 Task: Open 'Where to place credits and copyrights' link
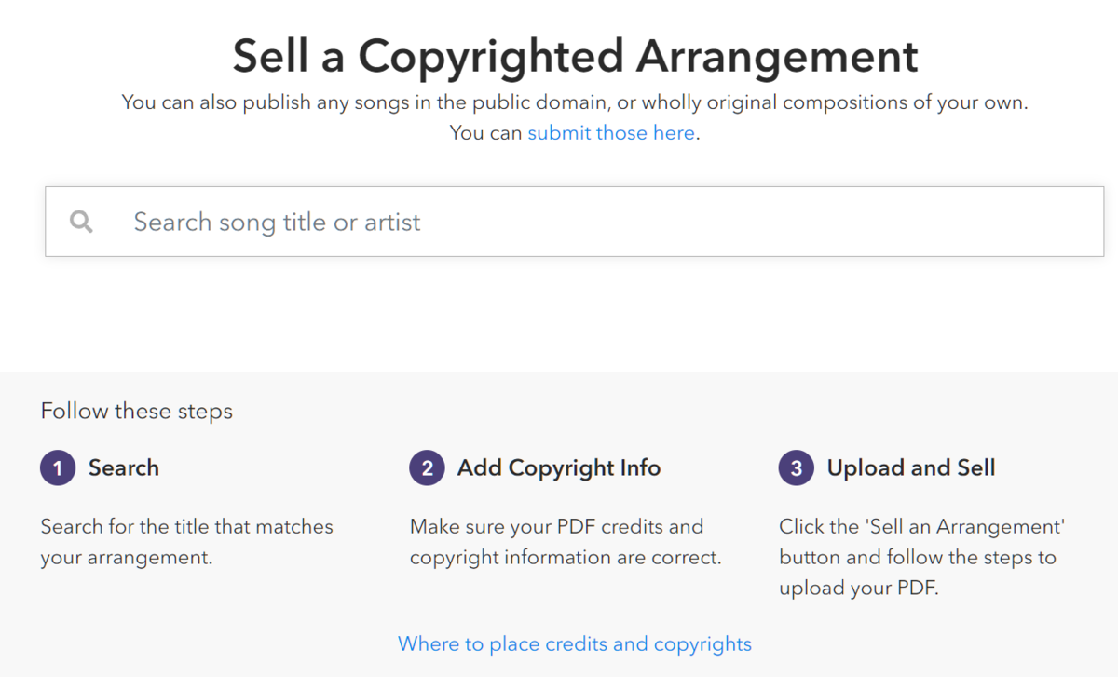[574, 643]
